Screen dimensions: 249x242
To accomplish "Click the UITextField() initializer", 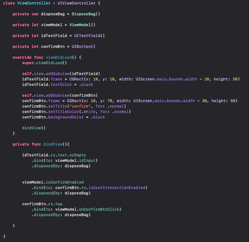I will tap(89, 36).
